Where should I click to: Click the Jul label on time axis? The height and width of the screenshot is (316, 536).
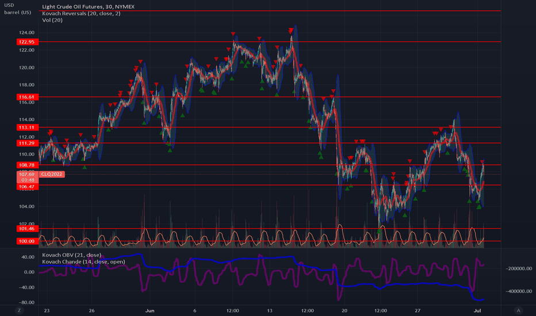[477, 310]
